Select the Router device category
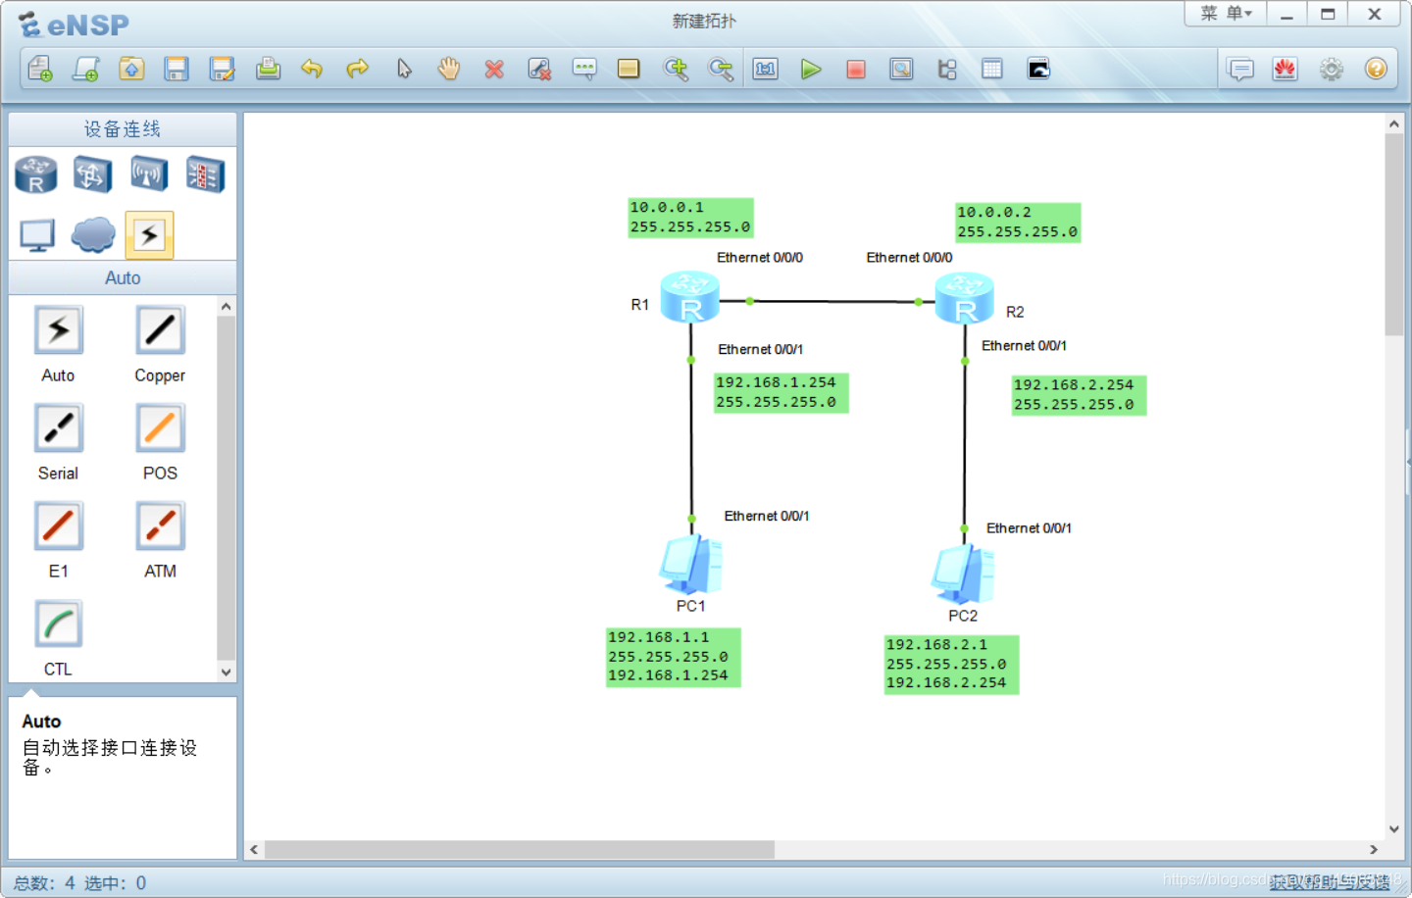 pyautogui.click(x=36, y=175)
